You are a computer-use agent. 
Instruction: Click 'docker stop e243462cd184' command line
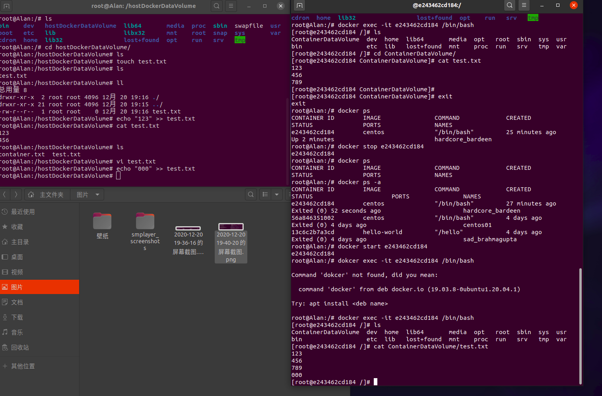[x=381, y=146]
